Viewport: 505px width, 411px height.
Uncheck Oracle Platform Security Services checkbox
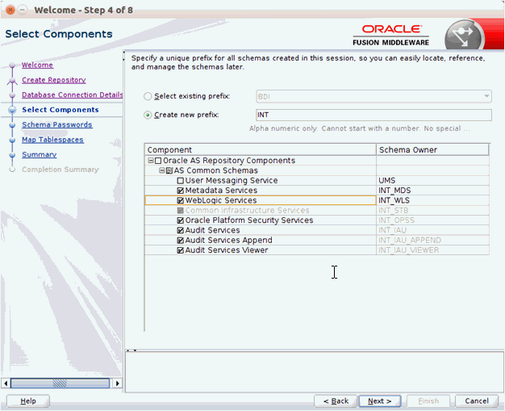click(x=181, y=220)
